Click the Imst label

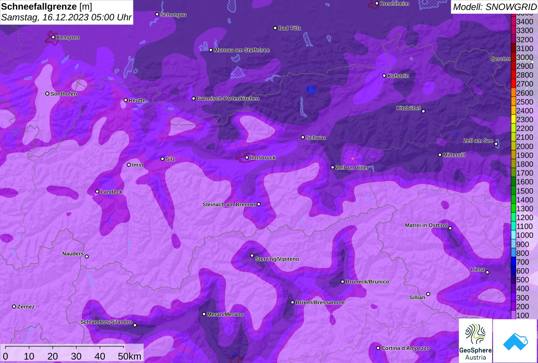coord(138,165)
